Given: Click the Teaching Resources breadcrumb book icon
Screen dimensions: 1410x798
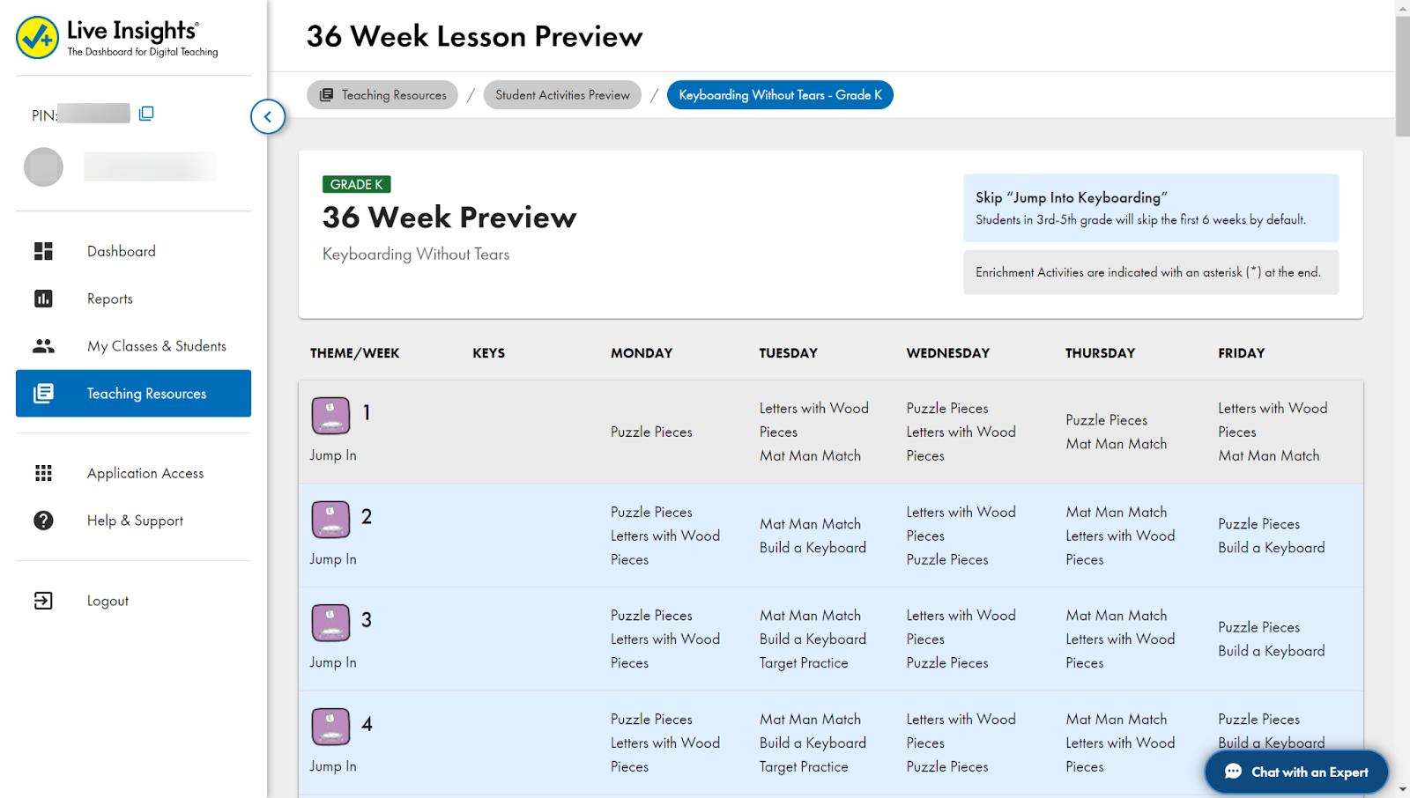Looking at the screenshot, I should tap(326, 95).
